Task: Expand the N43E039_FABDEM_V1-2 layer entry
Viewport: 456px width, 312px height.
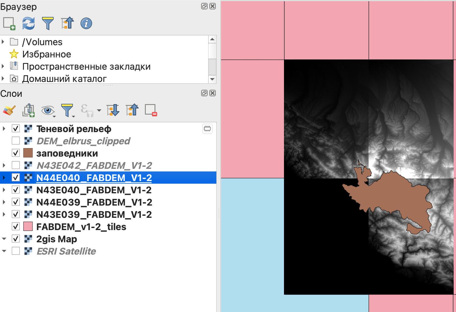Action: [x=4, y=214]
